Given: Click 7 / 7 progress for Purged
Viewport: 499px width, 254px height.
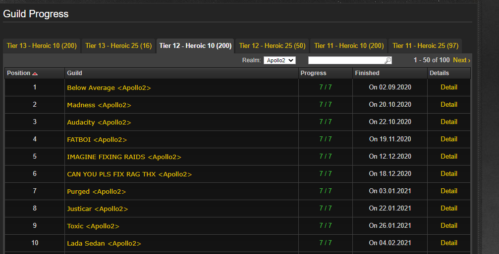Looking at the screenshot, I should point(325,191).
